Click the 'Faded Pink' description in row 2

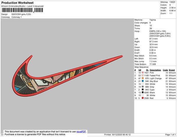click(155, 76)
